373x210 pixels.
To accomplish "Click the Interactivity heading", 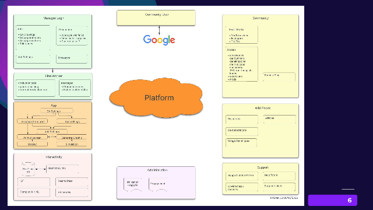I will click(x=54, y=157).
